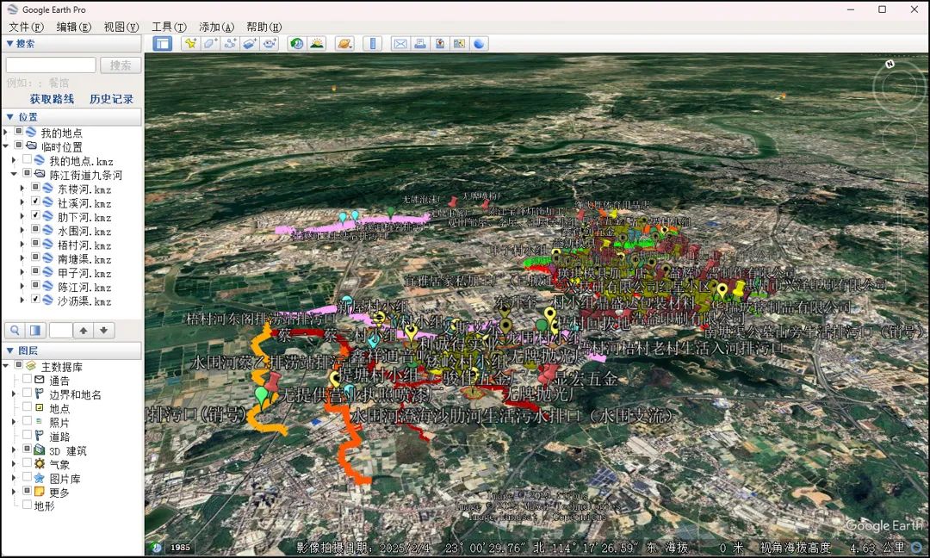Uncheck the 社溪河.kmz checkbox
This screenshot has height=558, width=930.
[35, 201]
